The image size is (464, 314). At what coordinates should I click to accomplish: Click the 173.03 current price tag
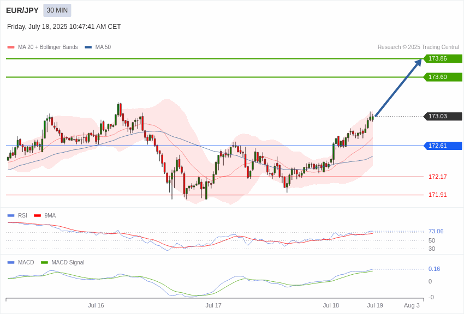443,116
